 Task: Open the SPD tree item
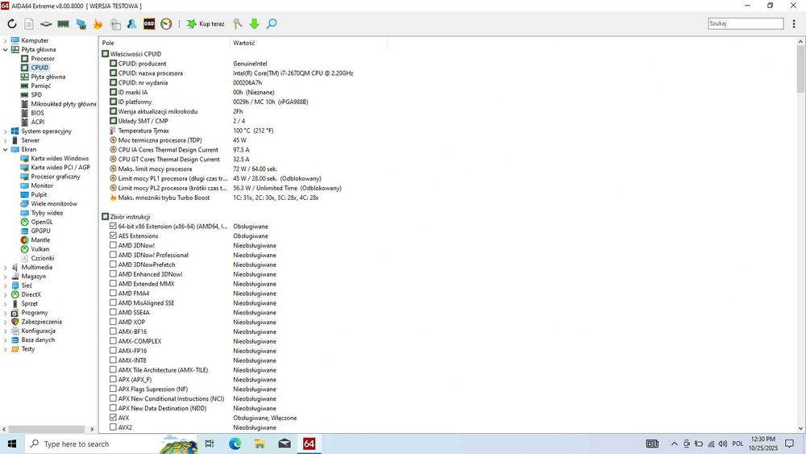[x=36, y=94]
